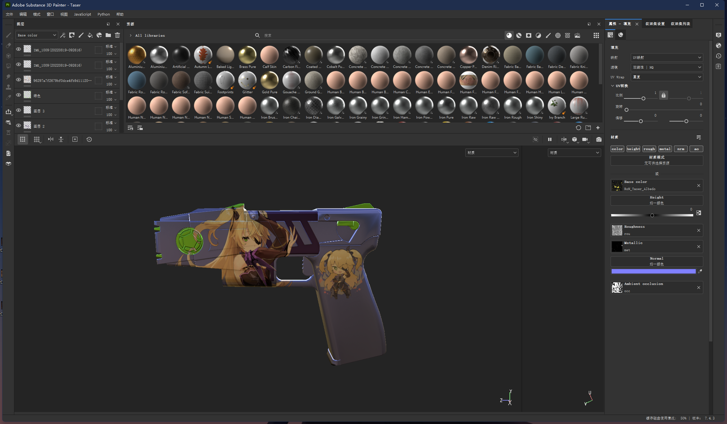Click the camera screenshot icon in viewport toolbar
This screenshot has height=424, width=727.
pos(599,139)
